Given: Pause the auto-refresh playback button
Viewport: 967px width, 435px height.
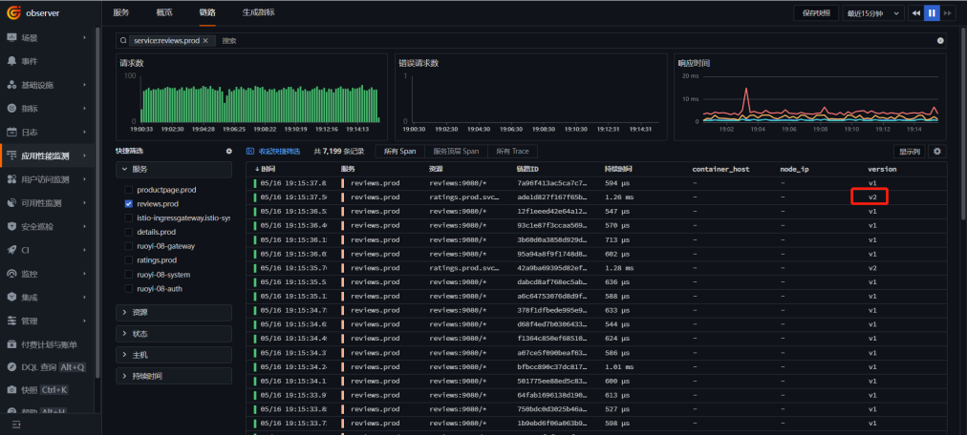Looking at the screenshot, I should pos(932,13).
